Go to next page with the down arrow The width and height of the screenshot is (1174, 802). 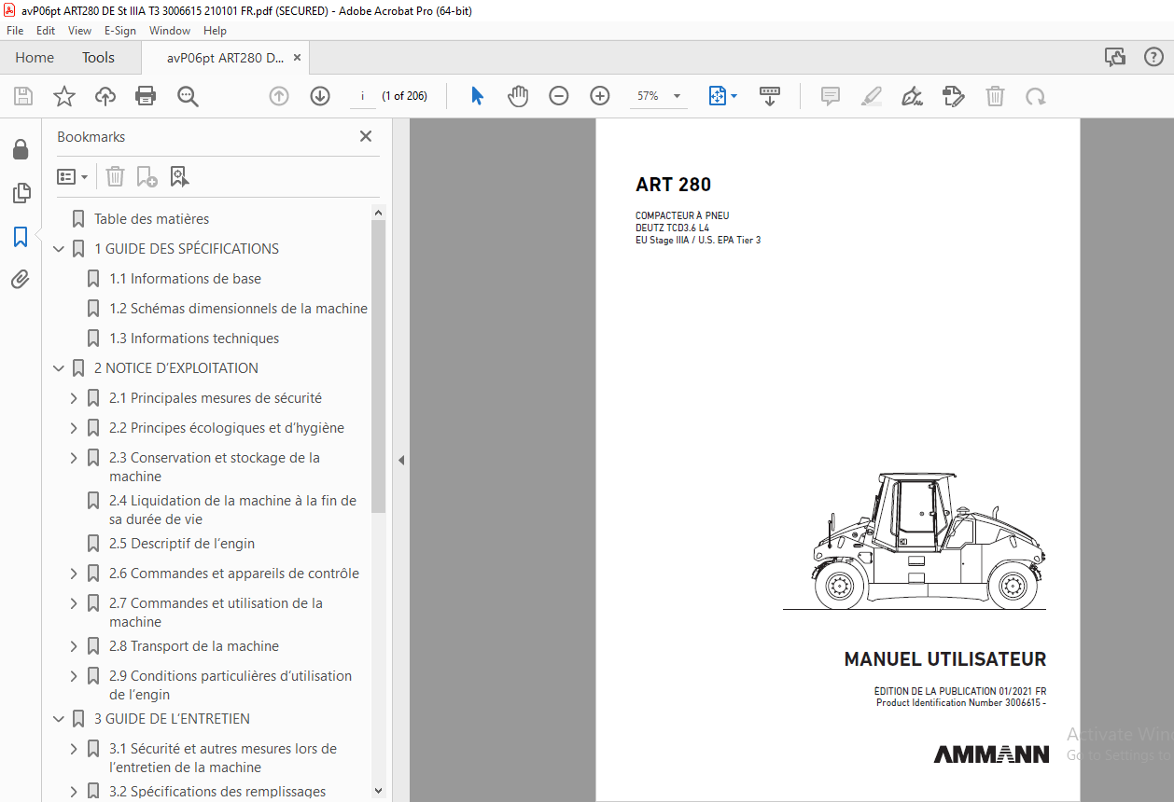tap(320, 96)
